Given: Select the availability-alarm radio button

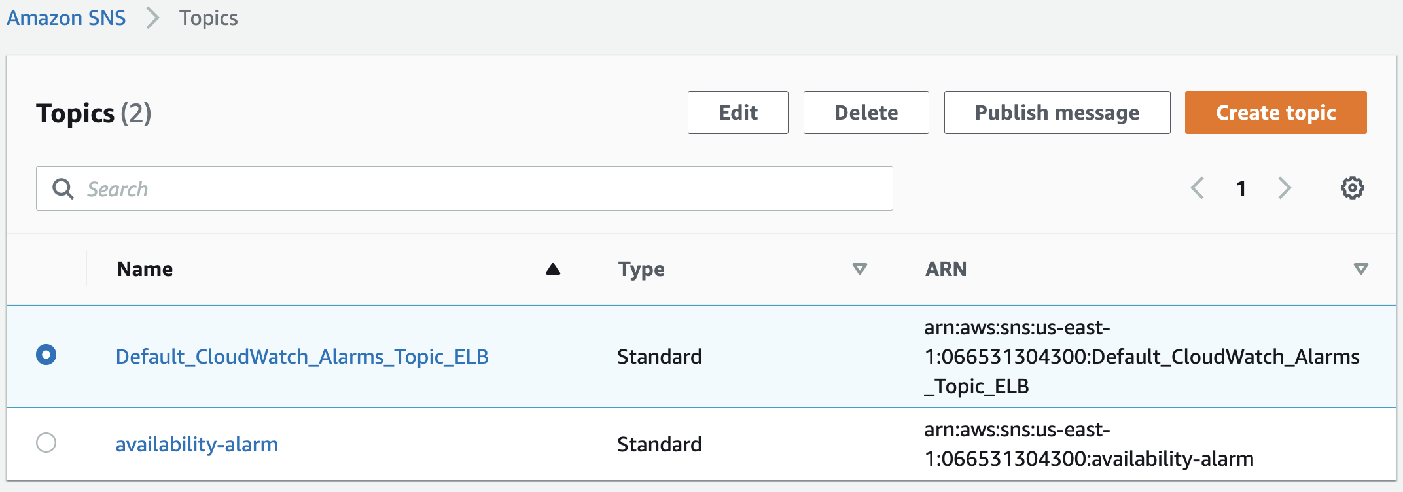Looking at the screenshot, I should [x=46, y=443].
